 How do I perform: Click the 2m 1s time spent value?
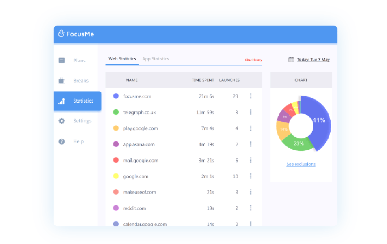click(208, 176)
